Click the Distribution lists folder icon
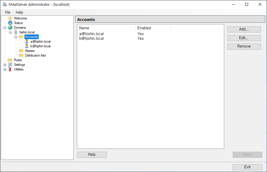Viewport: 267px width, 172px height. tap(21, 55)
